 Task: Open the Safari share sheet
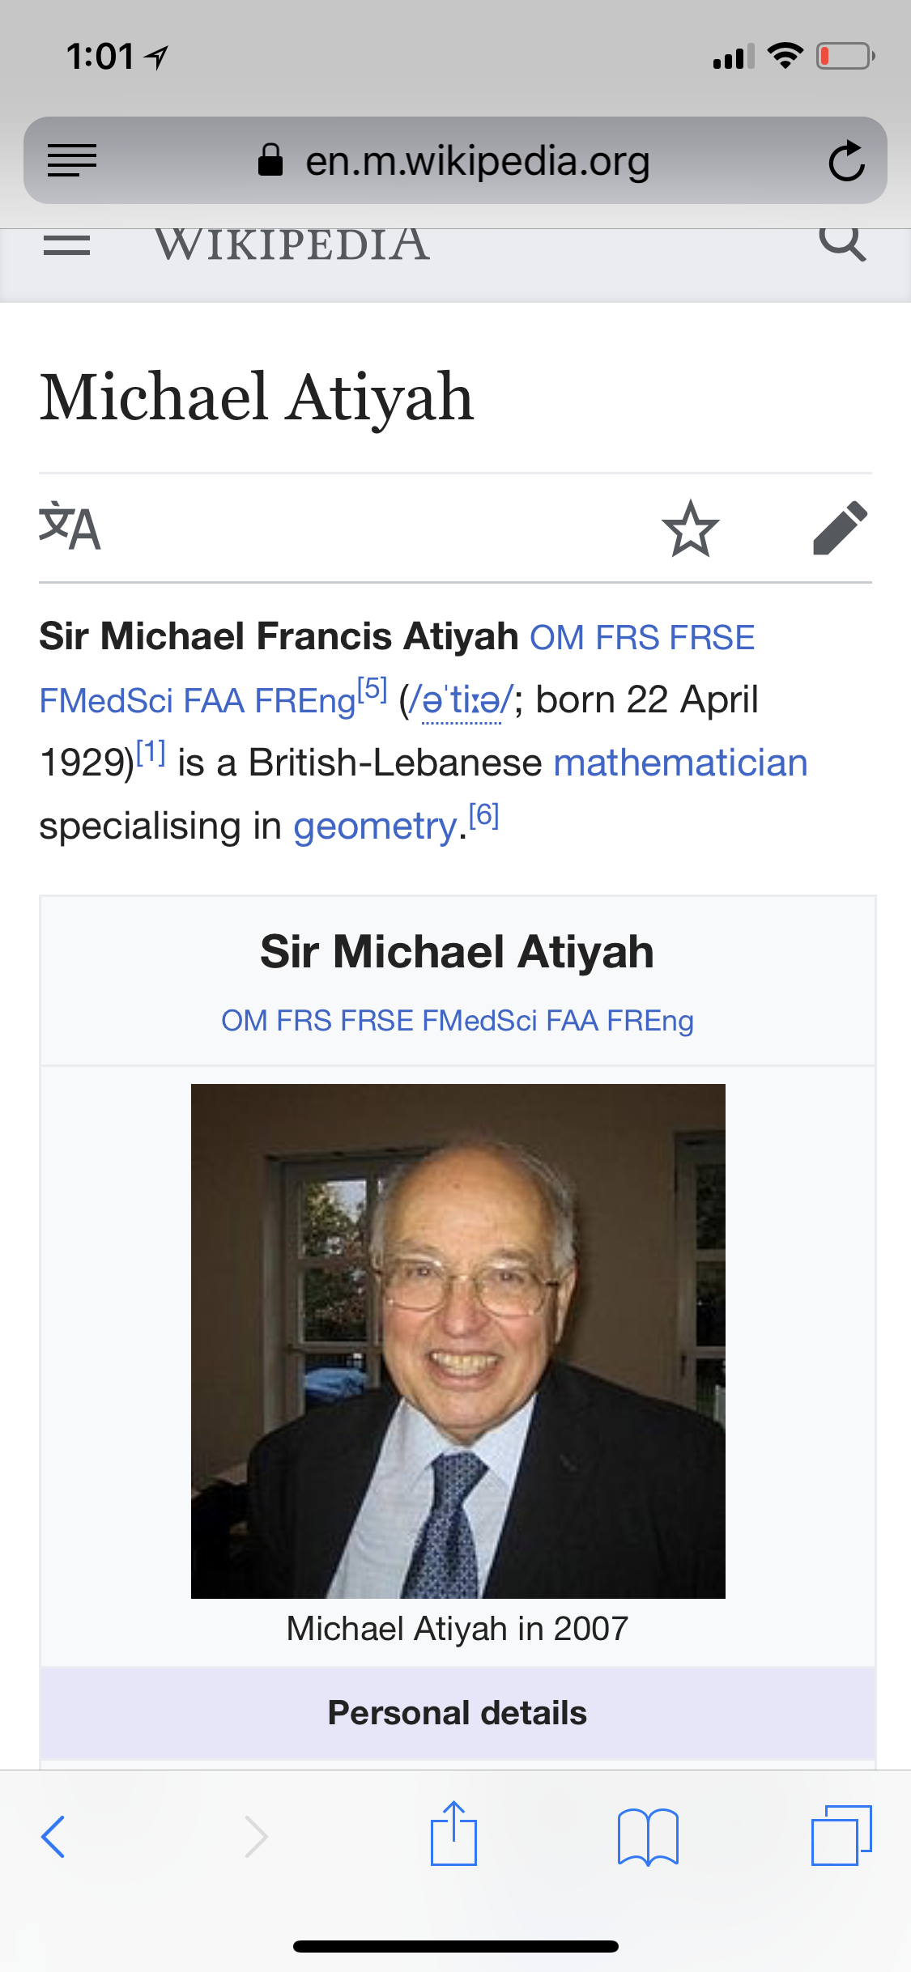click(453, 1834)
